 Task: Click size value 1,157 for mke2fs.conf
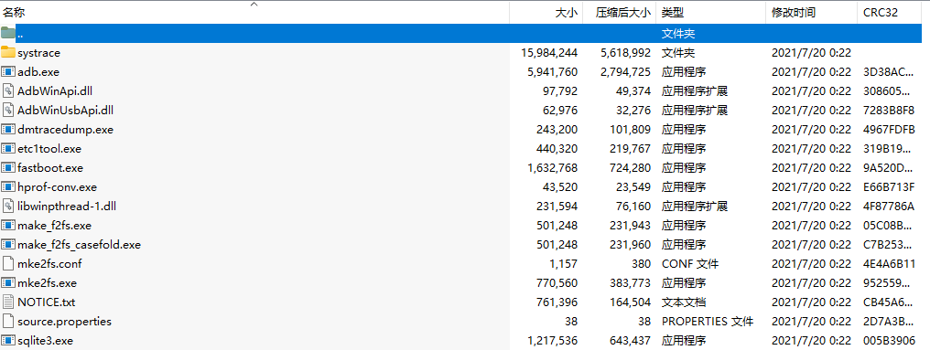pos(564,263)
